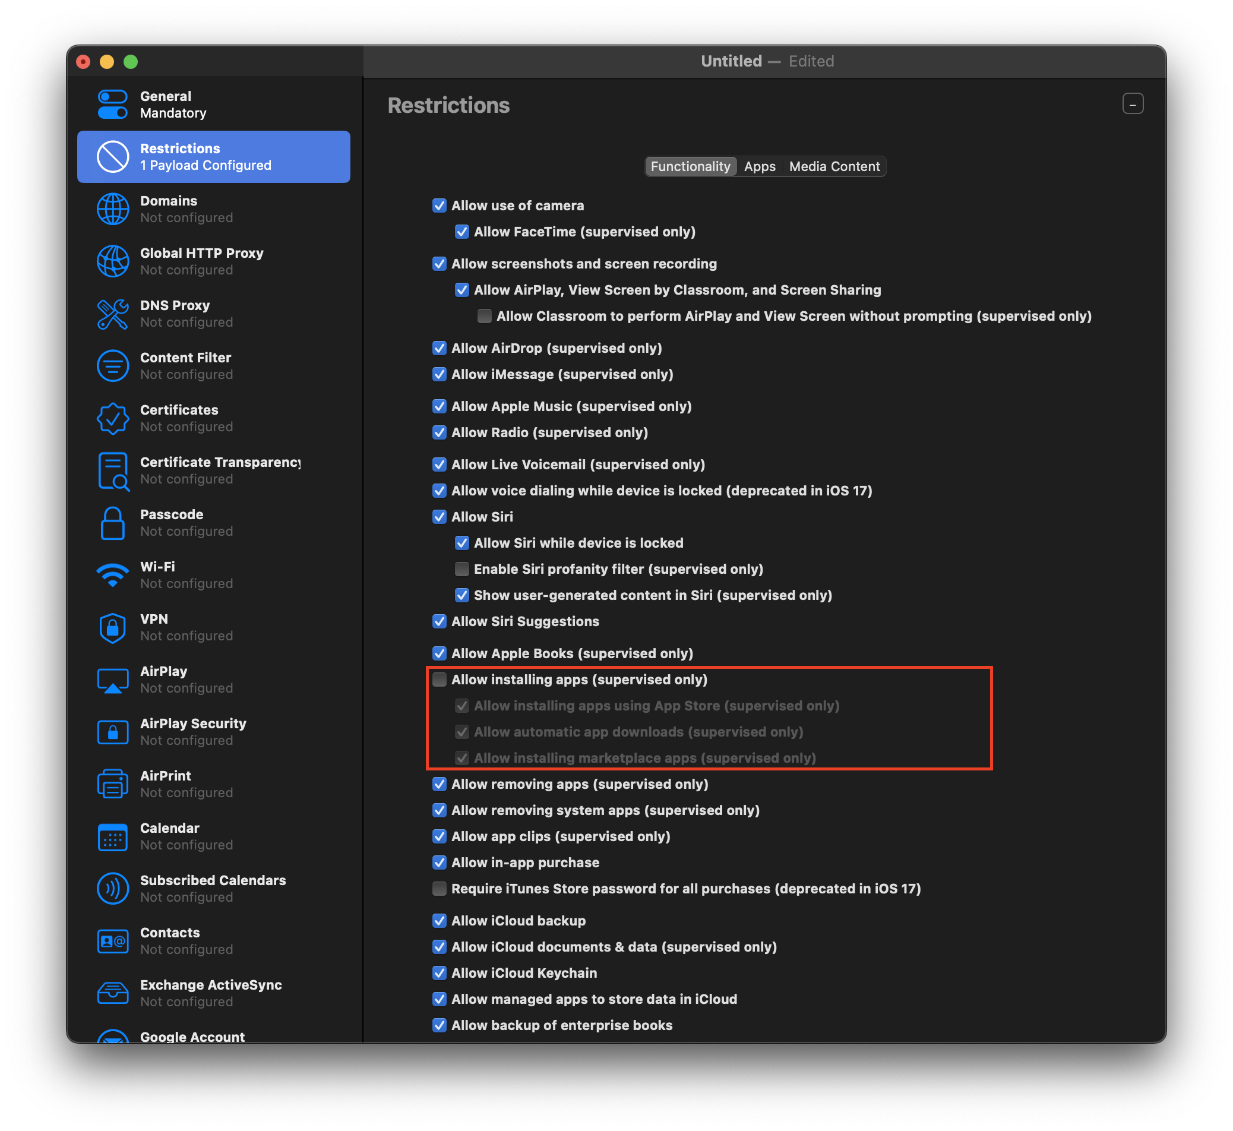Select the DNS Proxy payload icon
Viewport: 1233px width, 1131px height.
coord(113,314)
